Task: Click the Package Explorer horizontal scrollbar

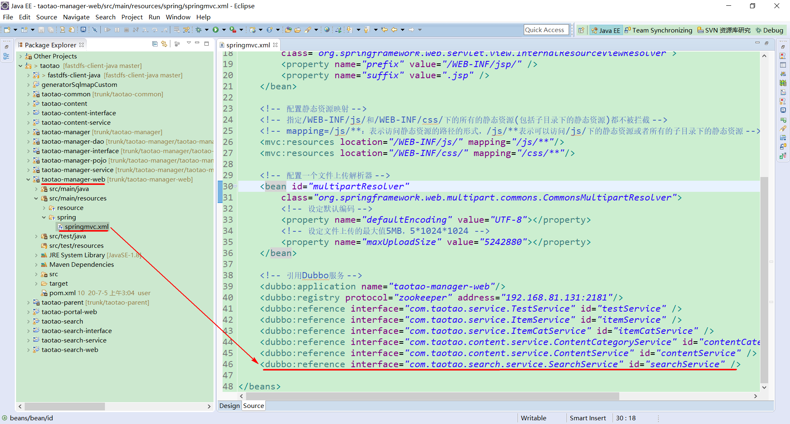Action: coord(65,406)
